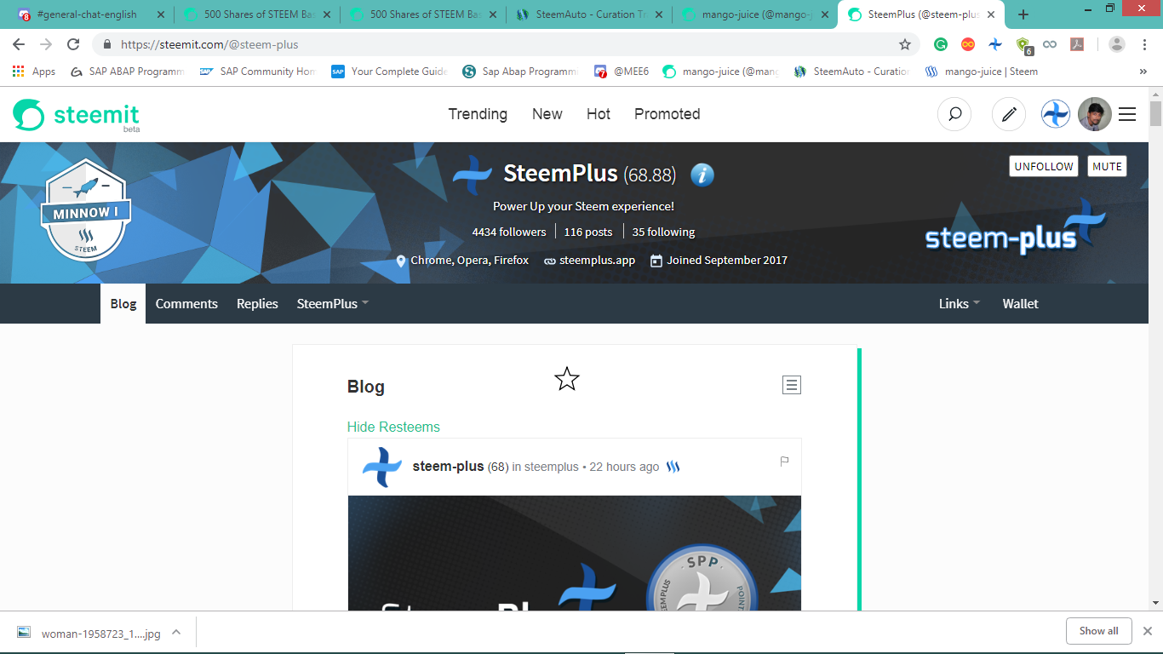
Task: Click the UNFOLLOW button
Action: [x=1044, y=166]
